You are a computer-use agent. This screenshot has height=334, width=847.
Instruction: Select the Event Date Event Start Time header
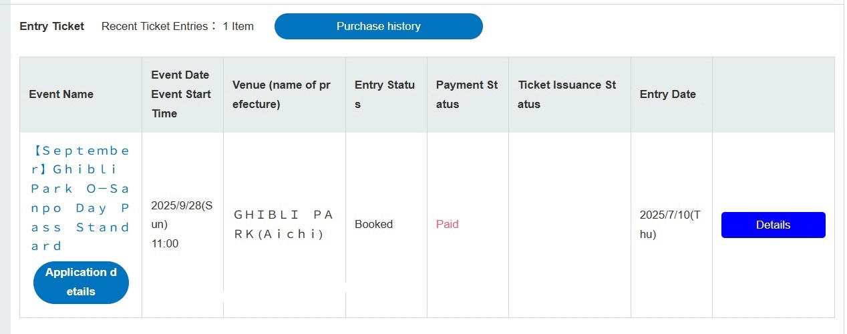click(x=182, y=94)
